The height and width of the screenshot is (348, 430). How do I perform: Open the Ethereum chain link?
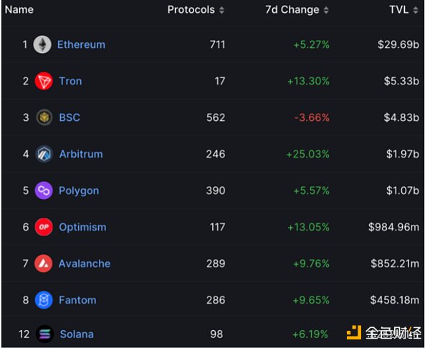click(81, 44)
